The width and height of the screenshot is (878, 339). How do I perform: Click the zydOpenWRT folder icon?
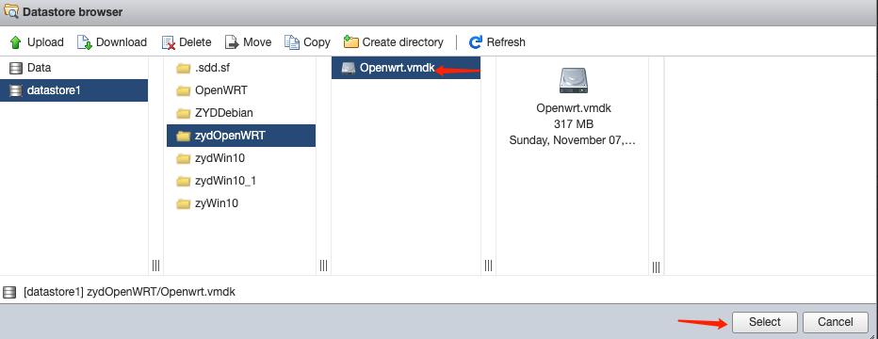pyautogui.click(x=183, y=136)
